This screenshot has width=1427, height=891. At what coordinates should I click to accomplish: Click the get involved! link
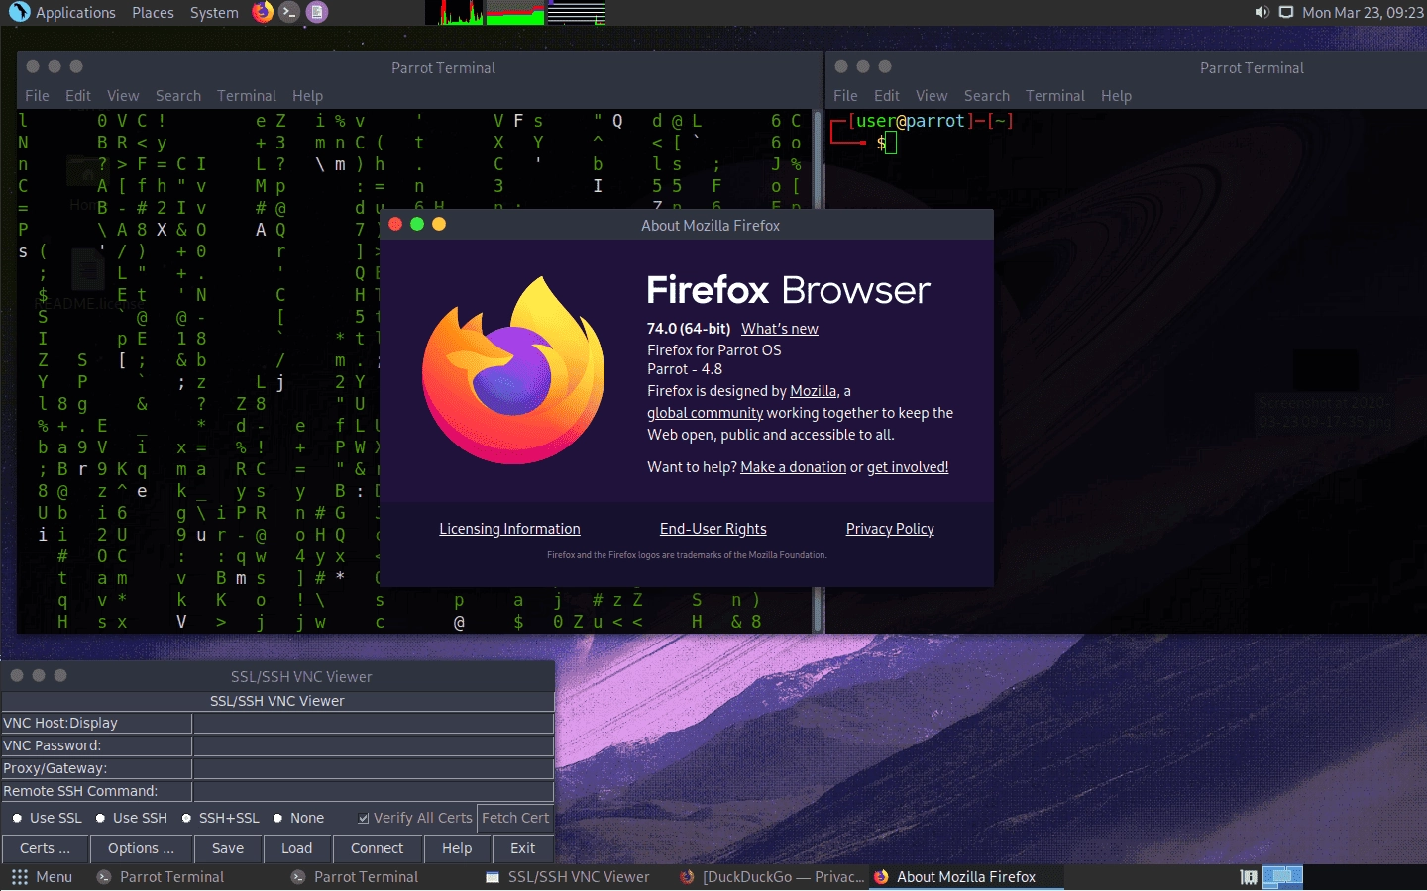(908, 467)
